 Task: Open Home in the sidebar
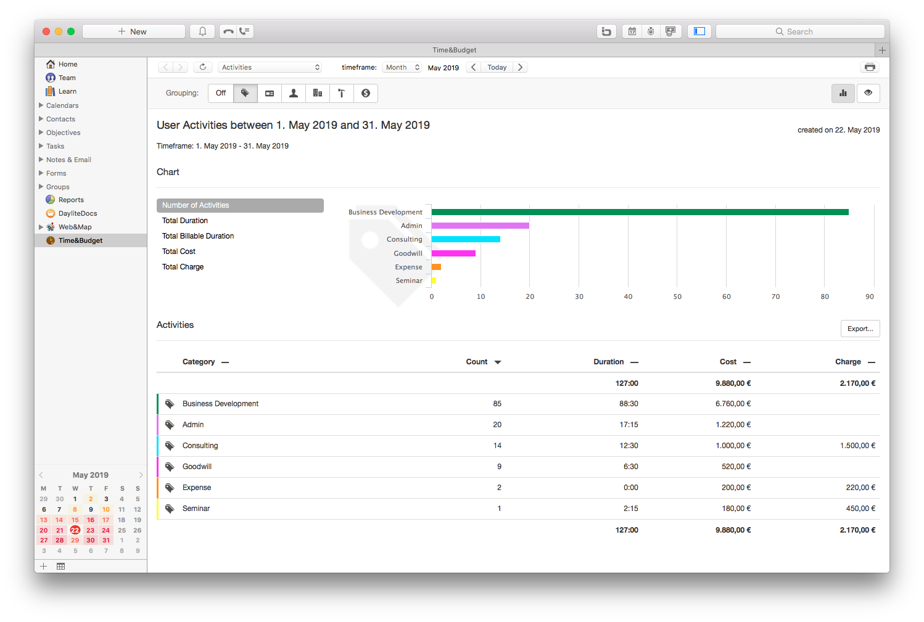point(68,64)
